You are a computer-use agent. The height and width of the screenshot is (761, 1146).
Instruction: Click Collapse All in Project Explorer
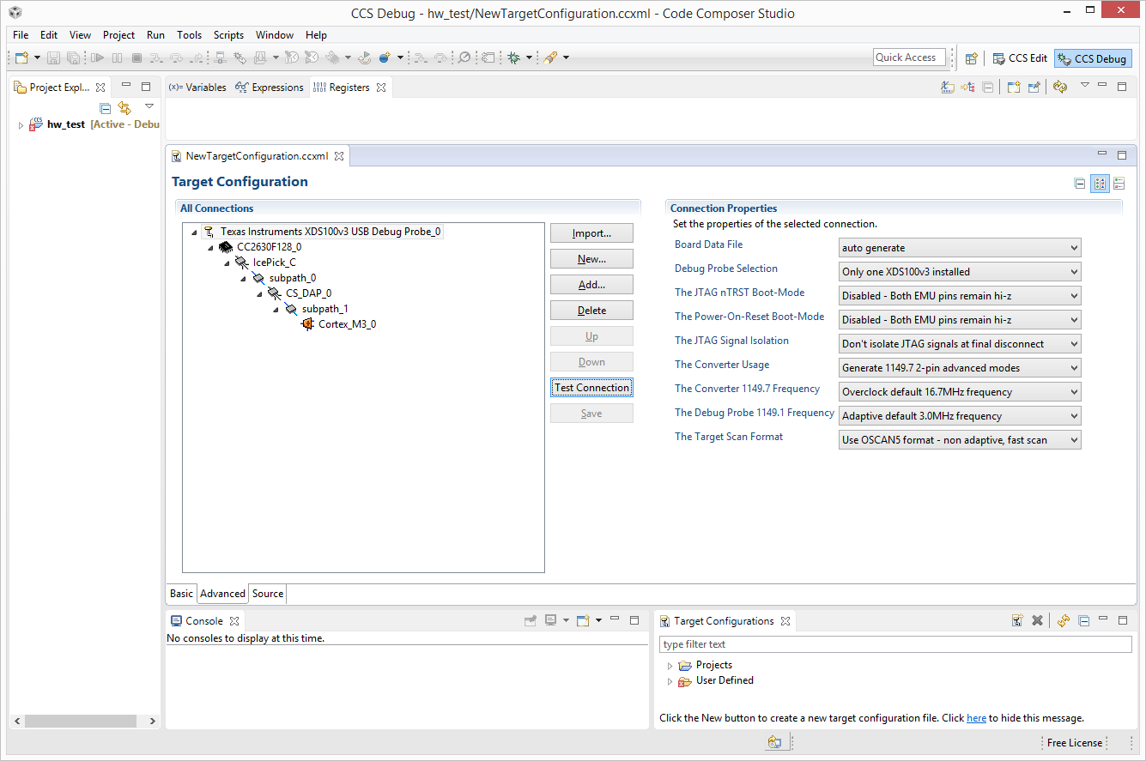tap(105, 108)
